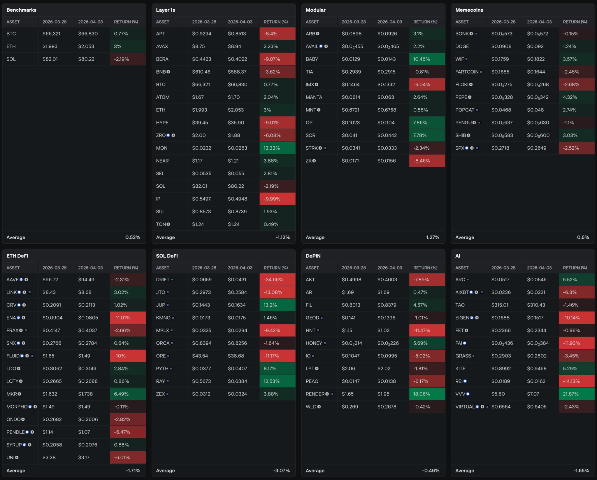Click the DePIN panel title
The height and width of the screenshot is (480, 597).
313,256
